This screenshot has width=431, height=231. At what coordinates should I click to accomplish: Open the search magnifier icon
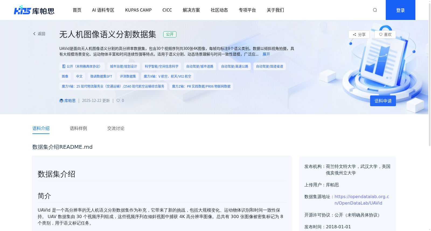[375, 10]
